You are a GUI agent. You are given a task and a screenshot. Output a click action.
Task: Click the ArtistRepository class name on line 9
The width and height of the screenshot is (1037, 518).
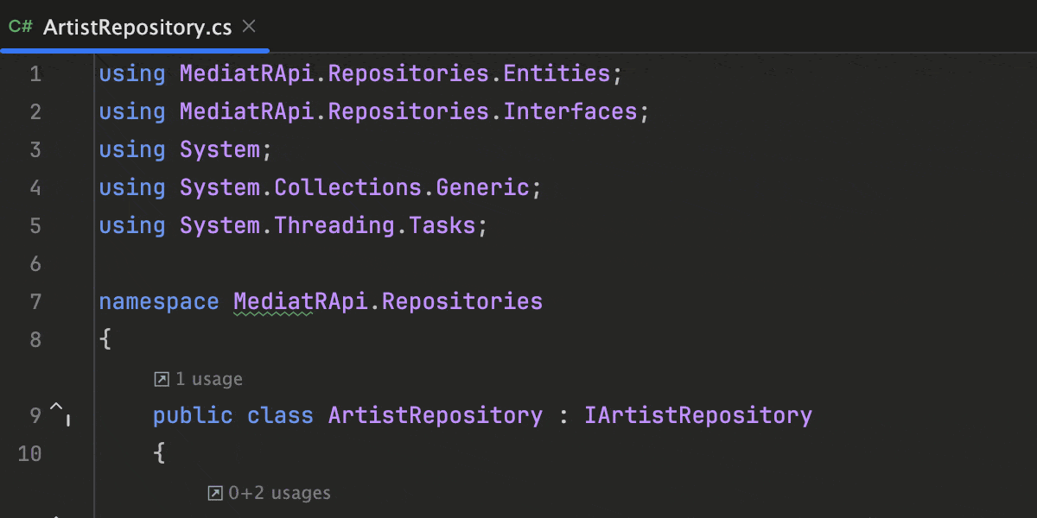tap(436, 415)
